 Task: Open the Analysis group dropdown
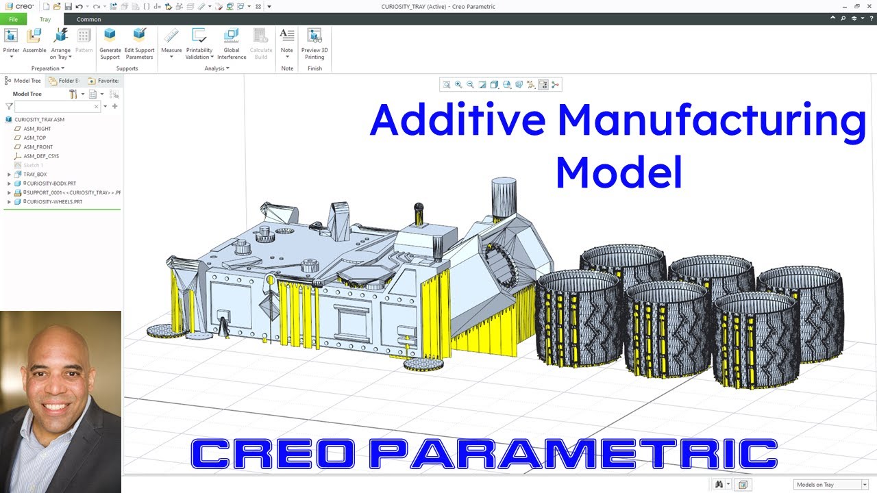click(x=217, y=68)
